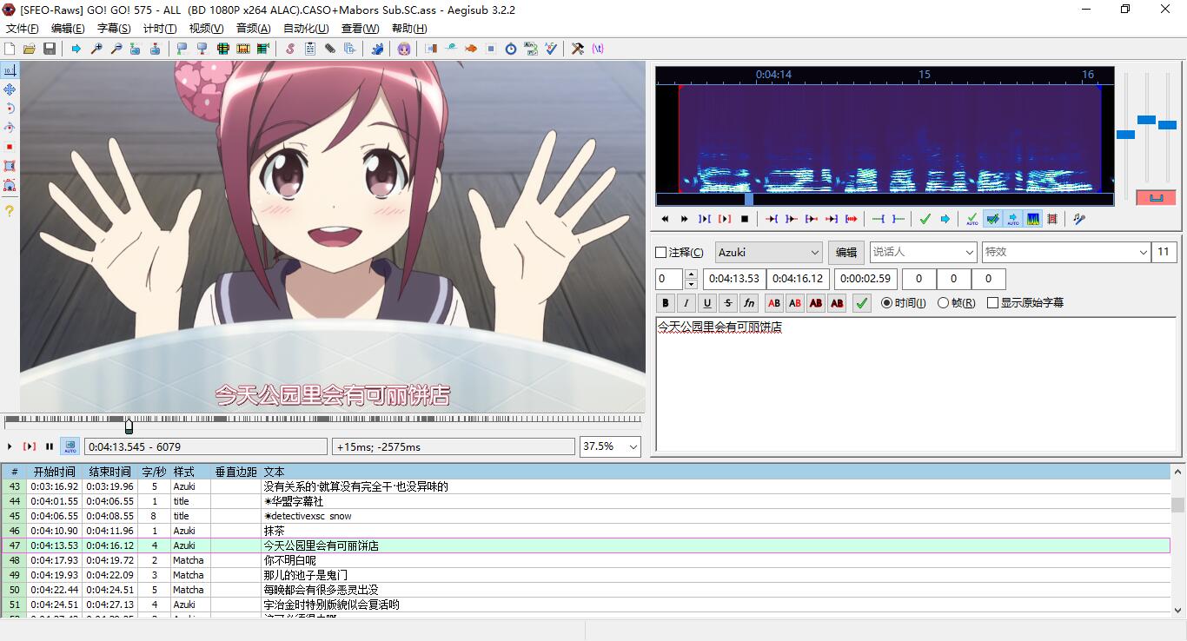Click the 编辑 style edit button
1187x641 pixels.
845,253
